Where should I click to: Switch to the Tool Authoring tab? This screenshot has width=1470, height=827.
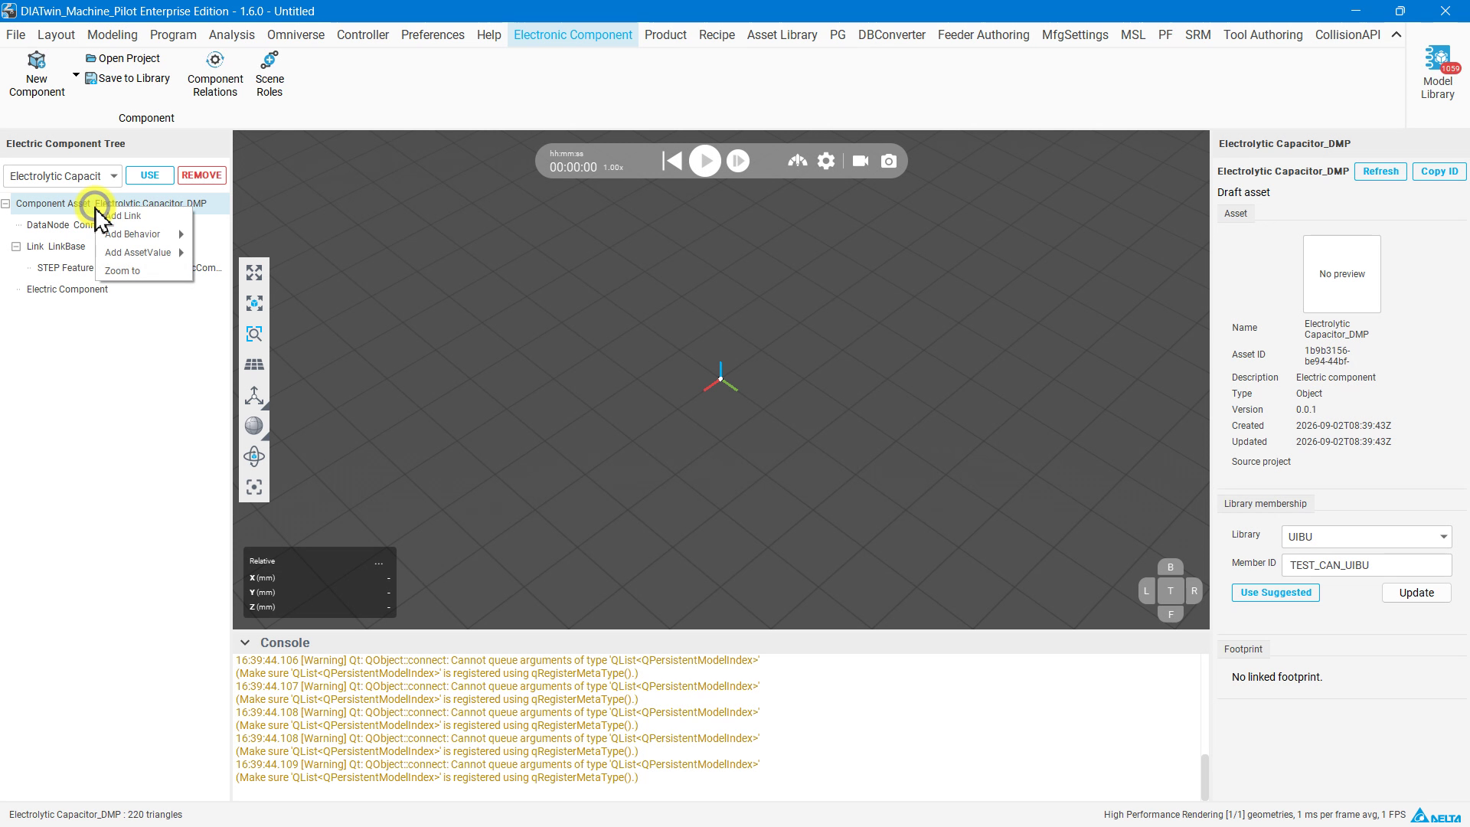pos(1263,34)
